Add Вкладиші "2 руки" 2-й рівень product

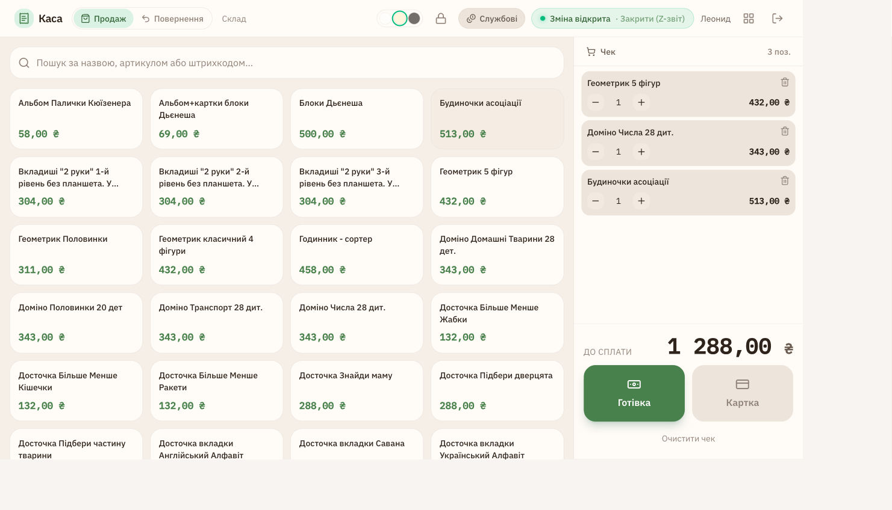point(217,187)
